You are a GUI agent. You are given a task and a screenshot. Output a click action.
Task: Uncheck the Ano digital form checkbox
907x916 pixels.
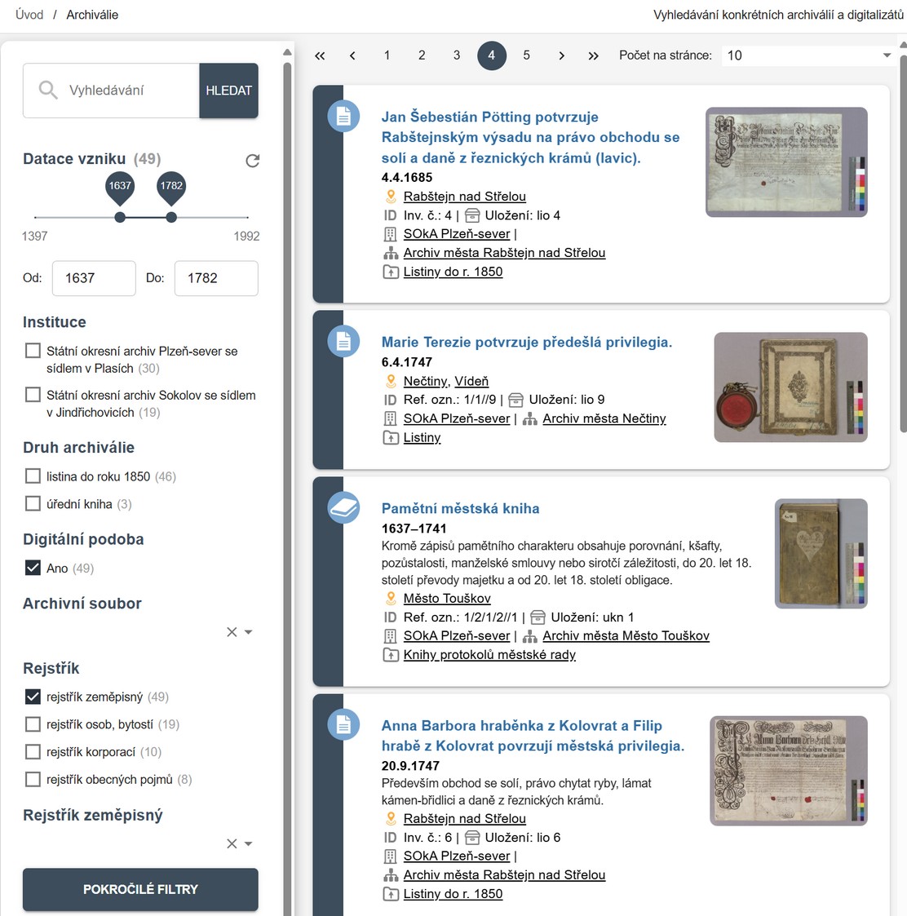(x=33, y=568)
